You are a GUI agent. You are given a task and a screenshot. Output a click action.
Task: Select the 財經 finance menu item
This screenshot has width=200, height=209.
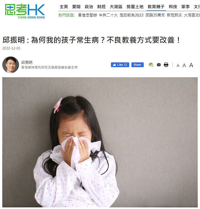[101, 7]
